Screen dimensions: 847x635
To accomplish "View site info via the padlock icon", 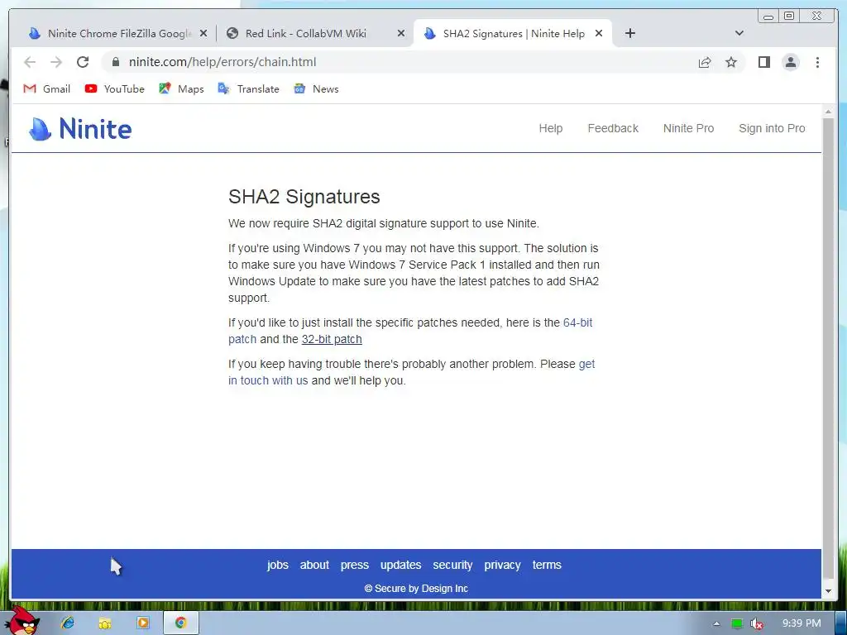I will [x=115, y=62].
